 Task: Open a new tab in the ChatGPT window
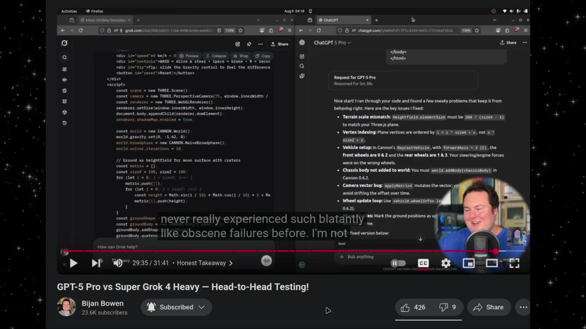[376, 20]
